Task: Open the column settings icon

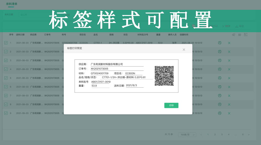Action: [246, 35]
